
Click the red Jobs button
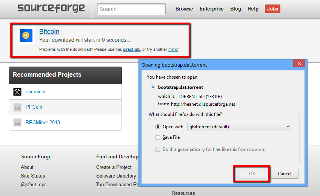tap(272, 9)
